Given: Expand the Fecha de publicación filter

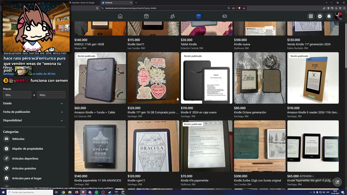Looking at the screenshot, I should pyautogui.click(x=34, y=112).
